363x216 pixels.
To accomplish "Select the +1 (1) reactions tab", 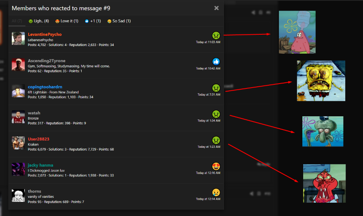I will pos(93,21).
